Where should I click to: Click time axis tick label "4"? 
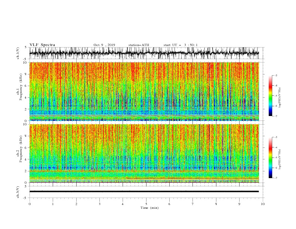(123, 204)
